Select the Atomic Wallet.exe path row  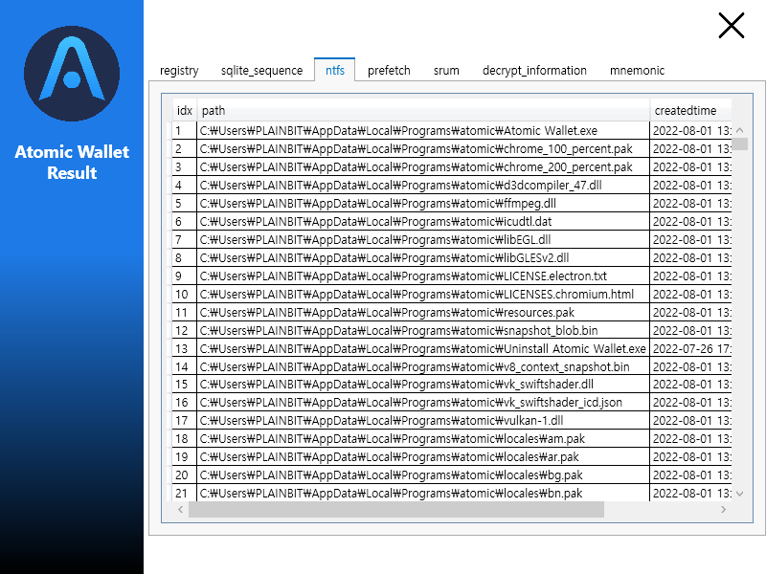click(x=423, y=131)
